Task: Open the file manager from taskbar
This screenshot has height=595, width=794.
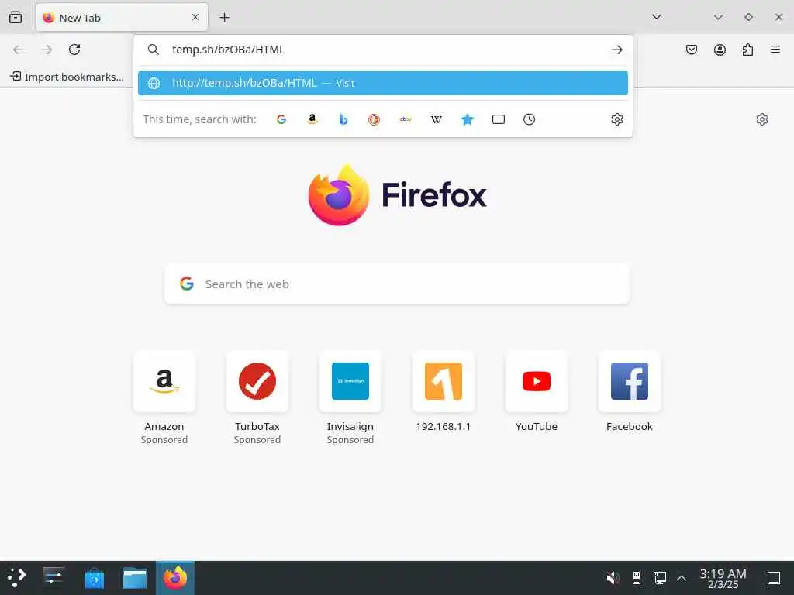Action: pyautogui.click(x=135, y=578)
